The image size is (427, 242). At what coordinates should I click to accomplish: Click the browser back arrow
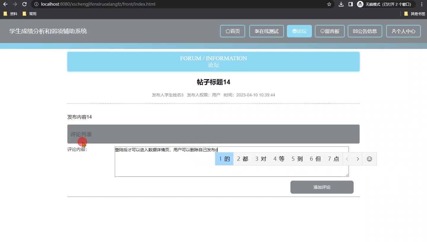pyautogui.click(x=5, y=4)
